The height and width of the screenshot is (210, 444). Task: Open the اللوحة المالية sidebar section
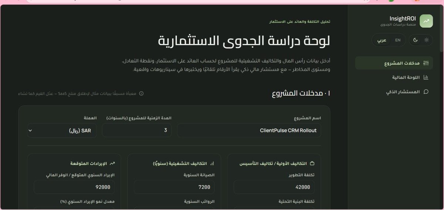(394, 77)
